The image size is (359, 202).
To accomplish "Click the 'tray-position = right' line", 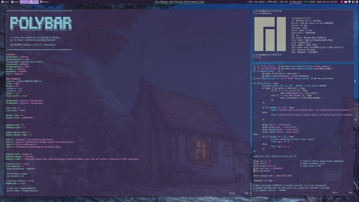I will (x=18, y=164).
